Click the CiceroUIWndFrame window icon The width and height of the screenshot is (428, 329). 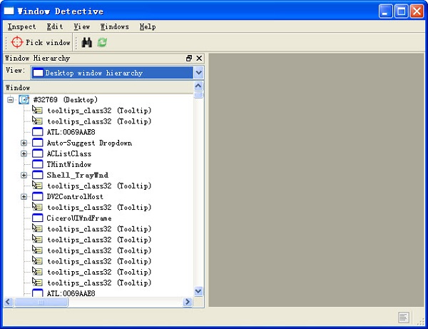tap(38, 218)
